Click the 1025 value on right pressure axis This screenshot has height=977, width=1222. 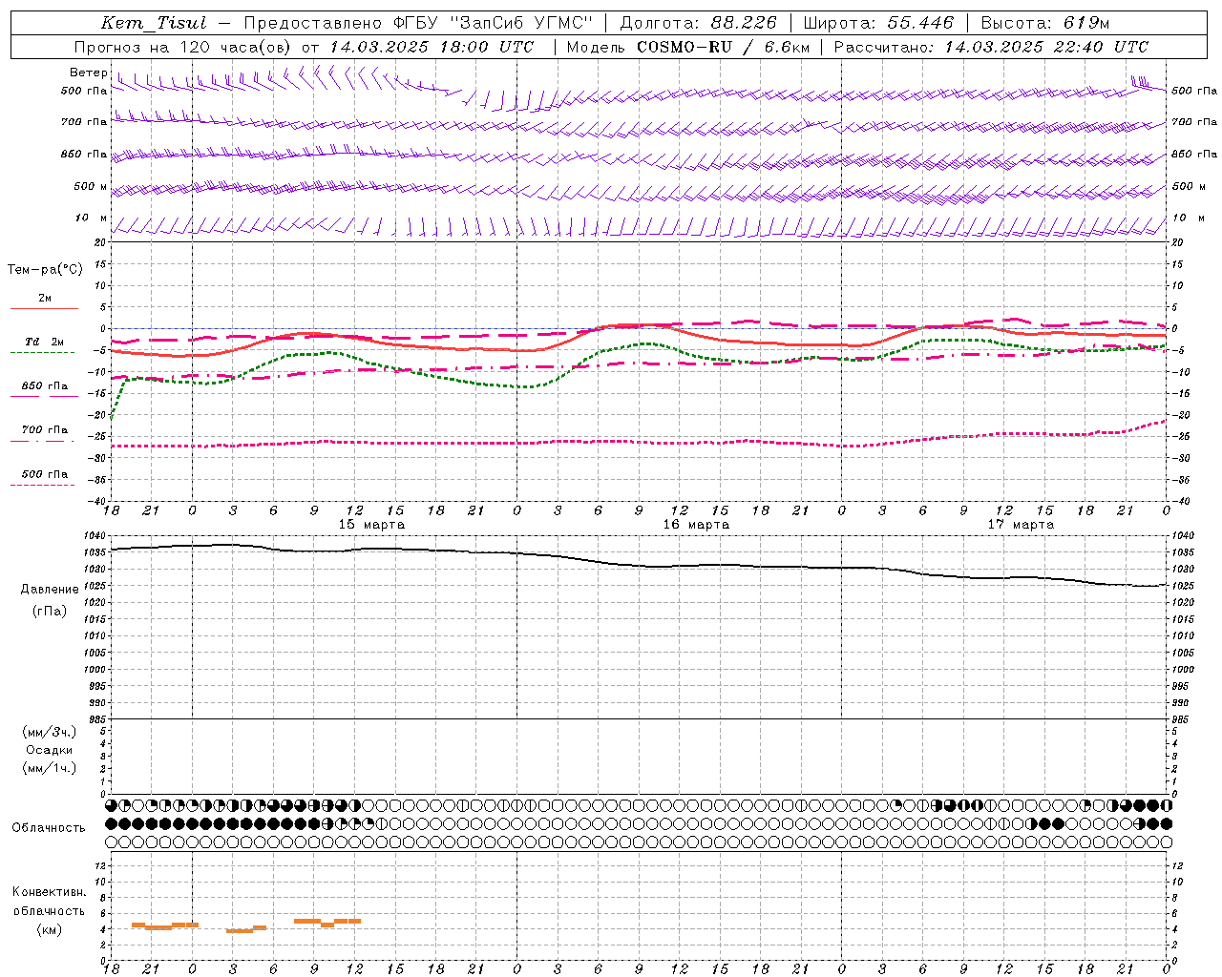pyautogui.click(x=1182, y=586)
